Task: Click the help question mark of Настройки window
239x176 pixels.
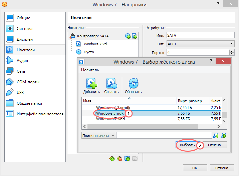Action: click(x=218, y=4)
